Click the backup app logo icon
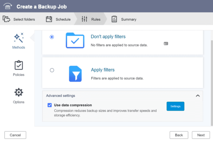The width and height of the screenshot is (213, 142). click(8, 6)
